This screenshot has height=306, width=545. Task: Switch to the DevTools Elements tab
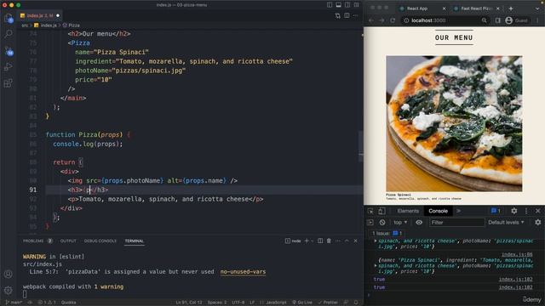tap(408, 211)
